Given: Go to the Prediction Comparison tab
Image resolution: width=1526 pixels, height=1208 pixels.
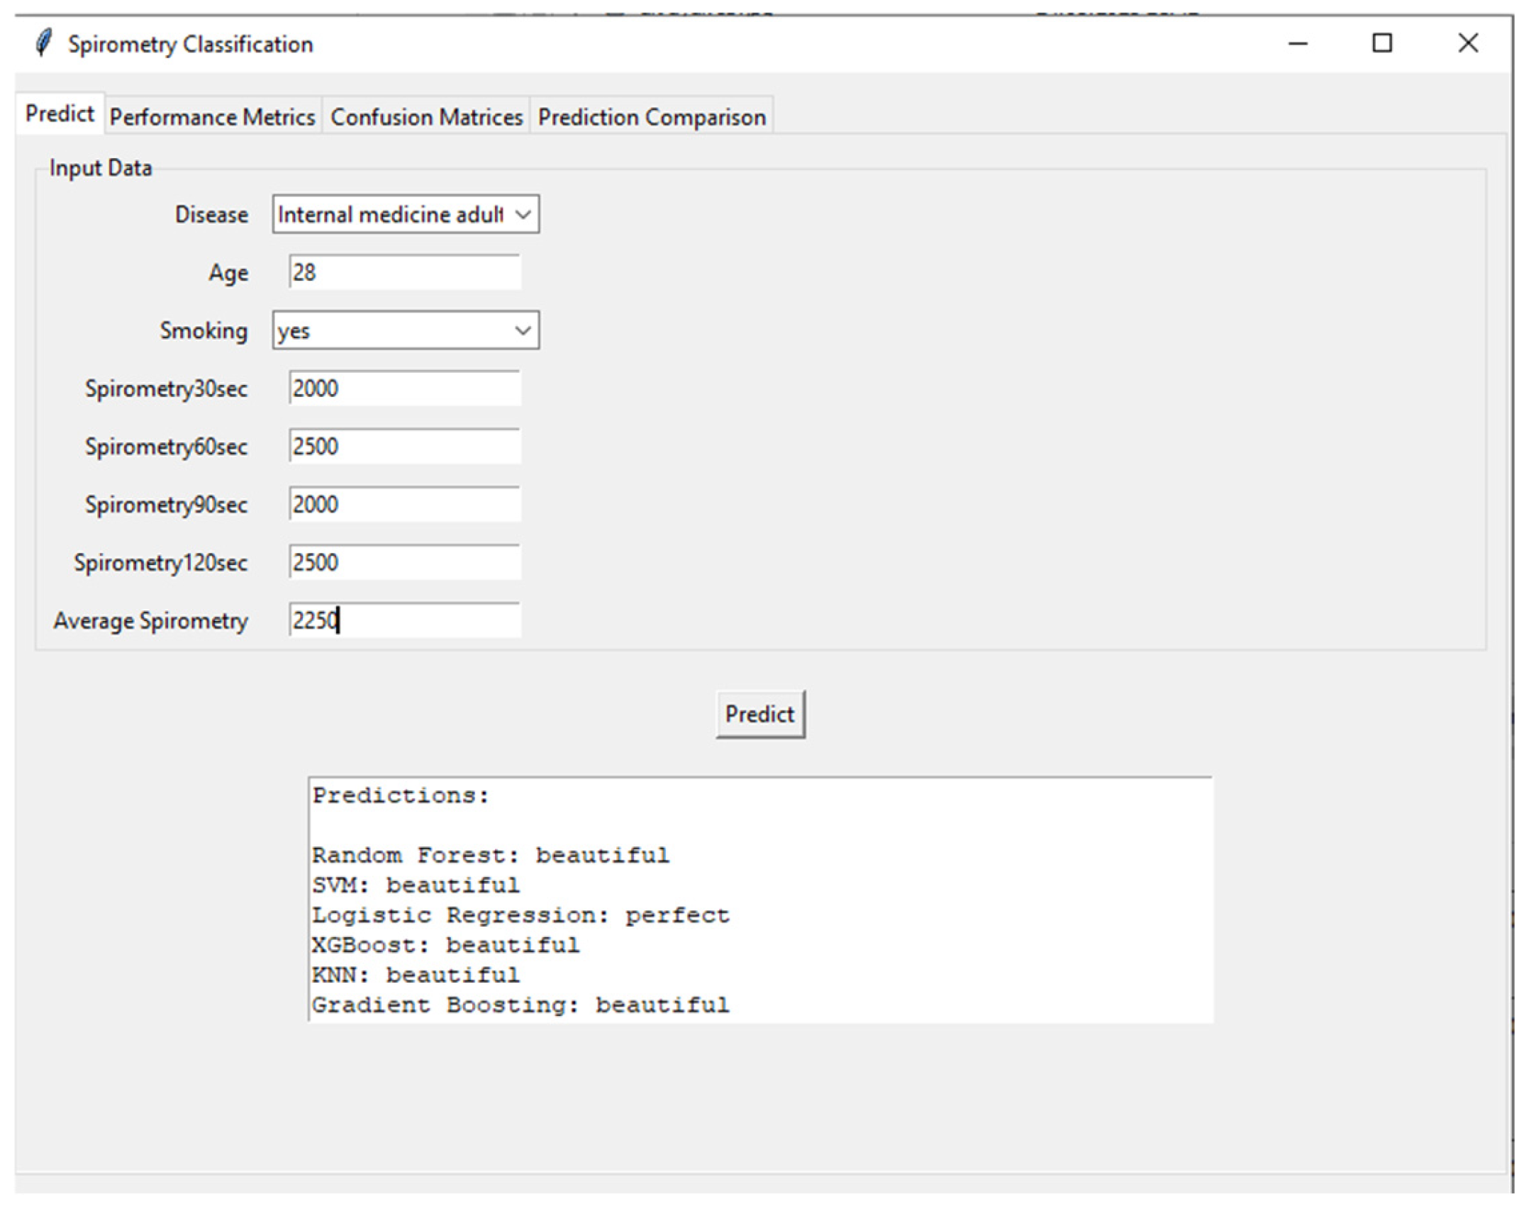Looking at the screenshot, I should [x=651, y=117].
